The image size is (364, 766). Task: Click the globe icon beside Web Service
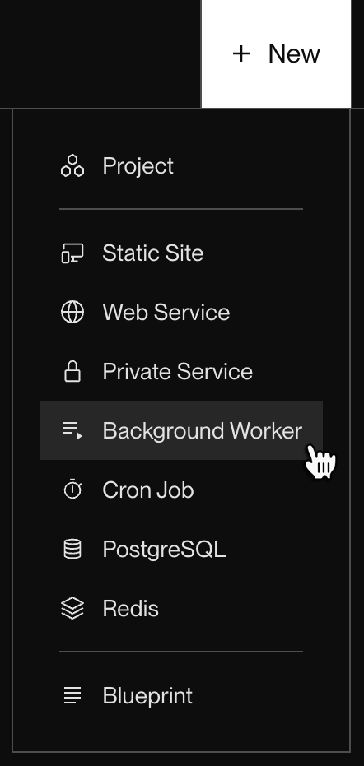[x=72, y=312]
